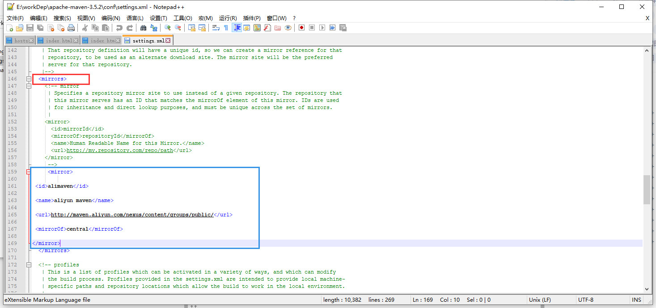The width and height of the screenshot is (656, 308).
Task: Open the 文件(F) menu
Action: [15, 18]
